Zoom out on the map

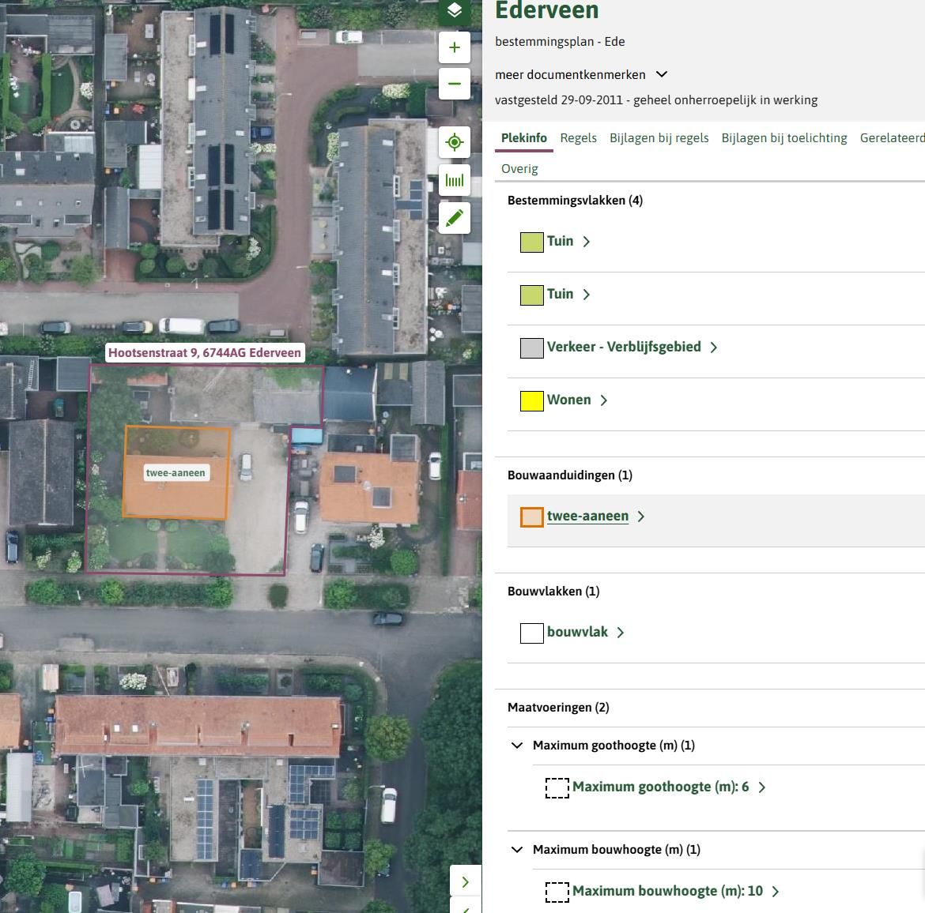(455, 84)
